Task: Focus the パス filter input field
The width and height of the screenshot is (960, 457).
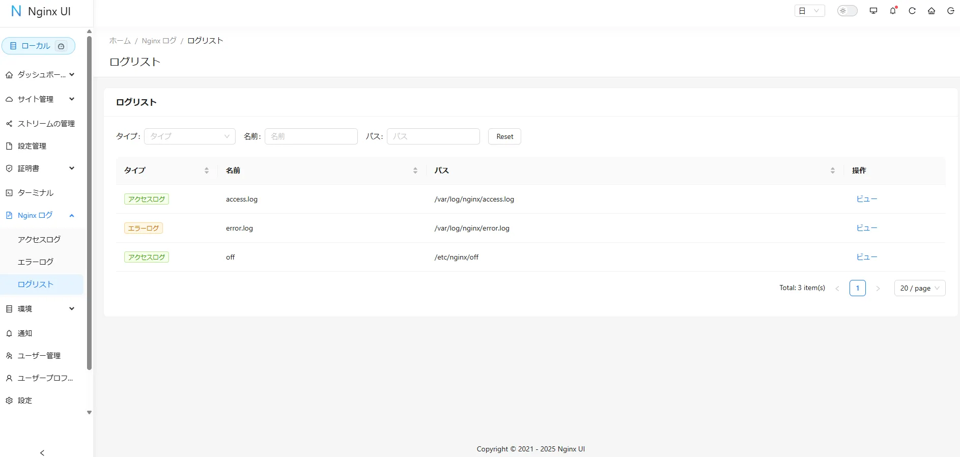Action: 433,136
